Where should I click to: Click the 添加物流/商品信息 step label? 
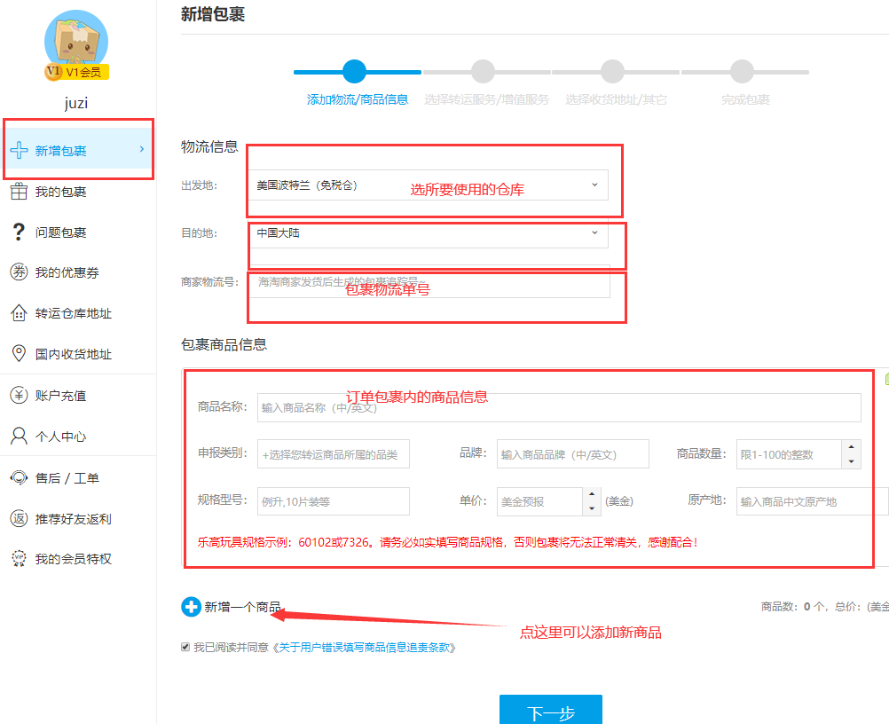358,99
